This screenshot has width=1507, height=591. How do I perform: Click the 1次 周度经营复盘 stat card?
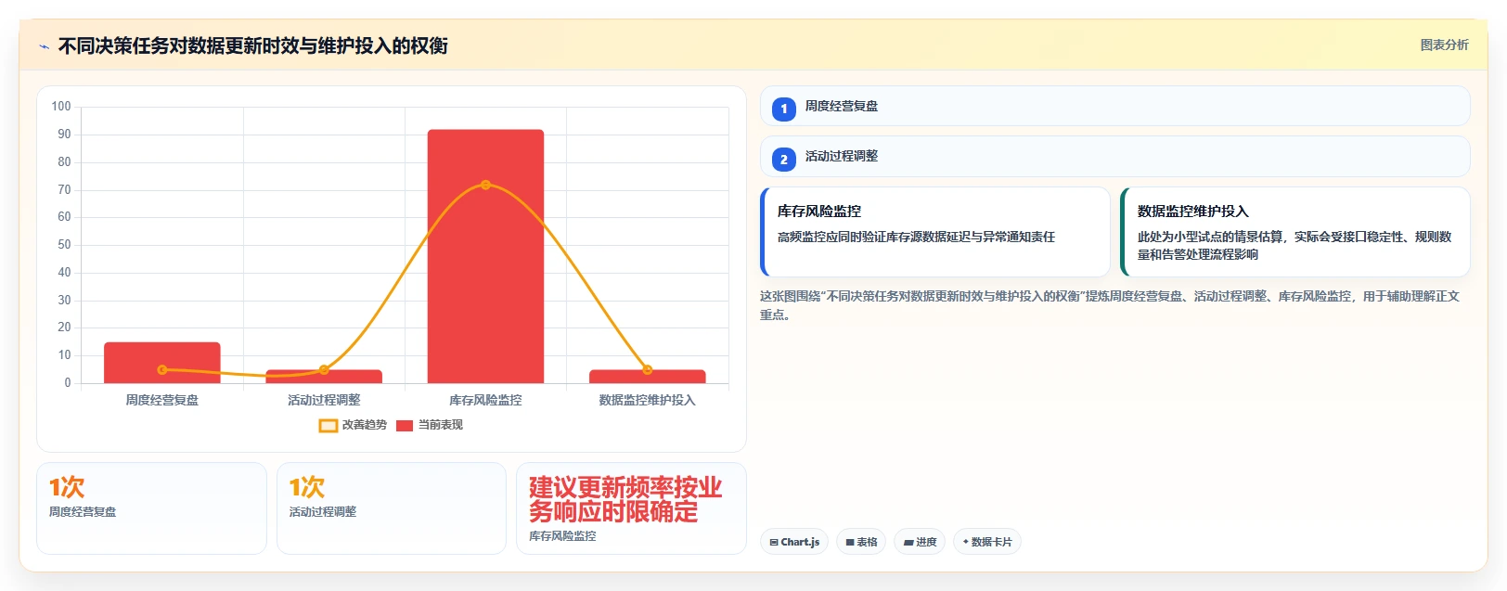tap(152, 508)
